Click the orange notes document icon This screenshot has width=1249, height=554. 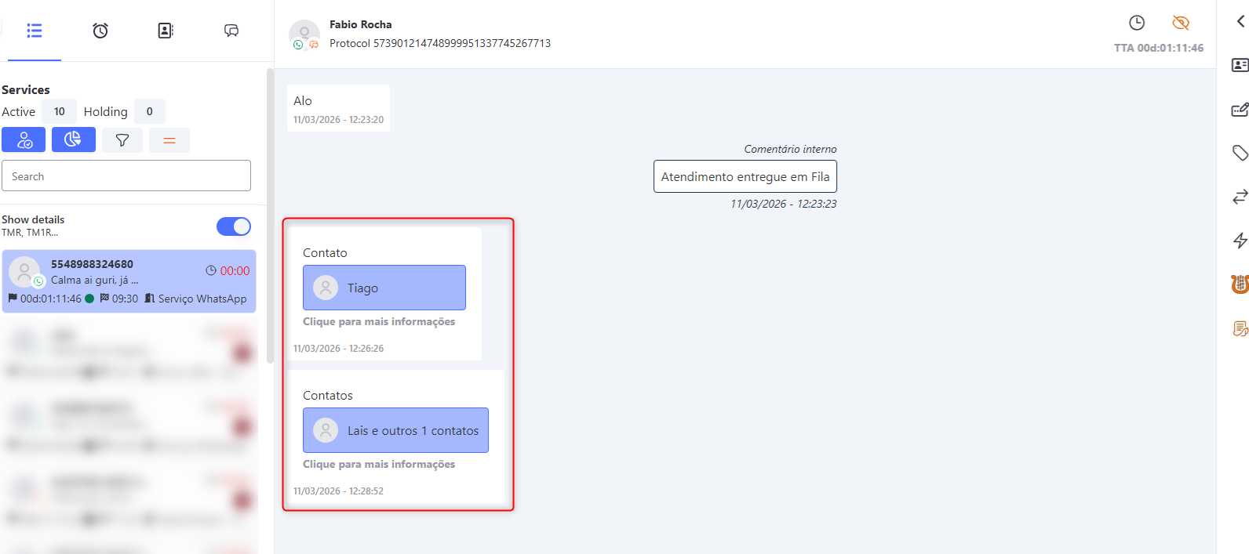(x=1240, y=328)
